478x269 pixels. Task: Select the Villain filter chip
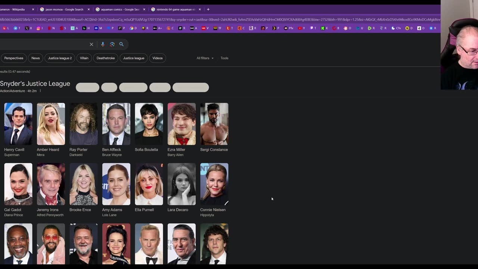click(84, 58)
